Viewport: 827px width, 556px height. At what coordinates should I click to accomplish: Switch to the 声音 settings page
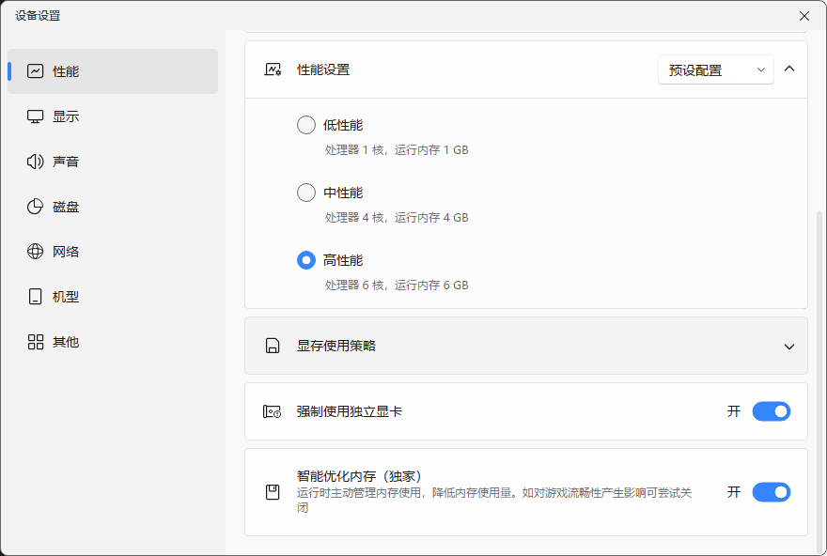click(68, 161)
